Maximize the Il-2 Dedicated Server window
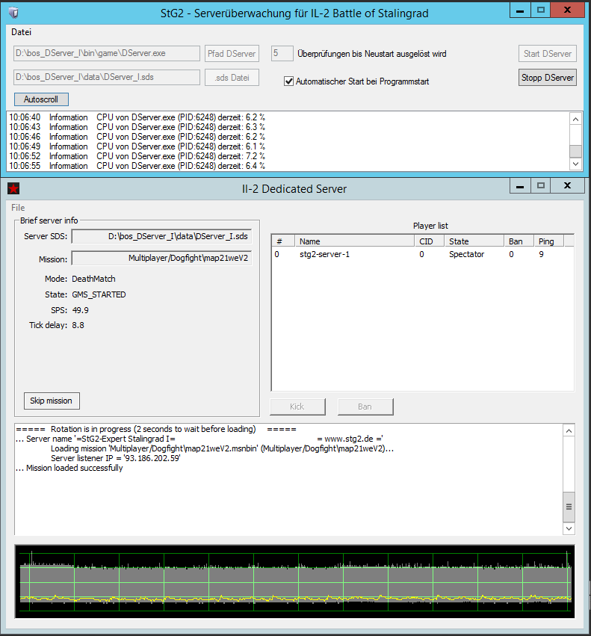This screenshot has height=636, width=591. coord(541,186)
